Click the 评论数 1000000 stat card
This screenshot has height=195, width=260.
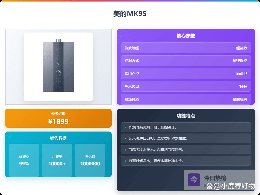(90, 160)
